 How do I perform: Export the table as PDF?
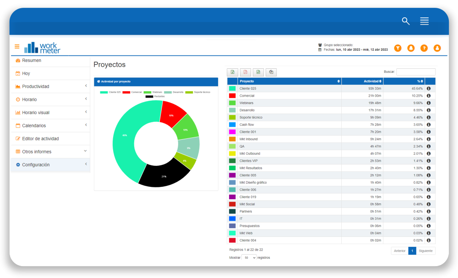245,72
